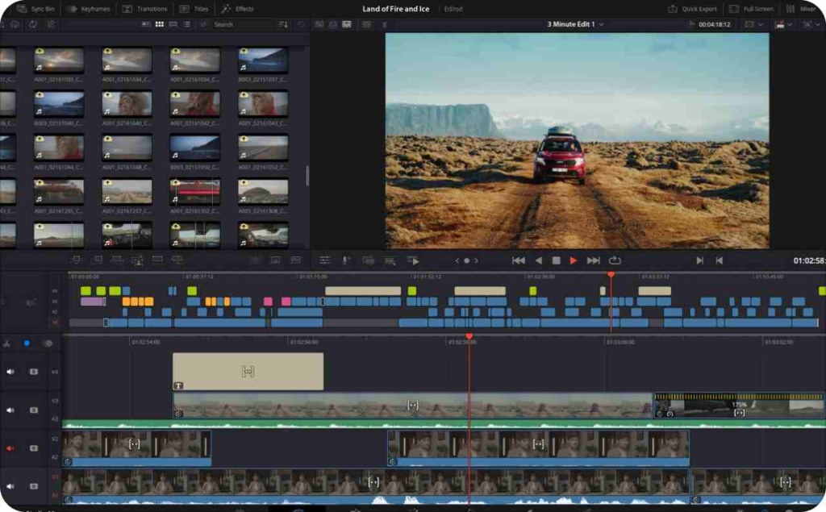Browse the Effects library
Image resolution: width=826 pixels, height=512 pixels.
pyautogui.click(x=238, y=9)
